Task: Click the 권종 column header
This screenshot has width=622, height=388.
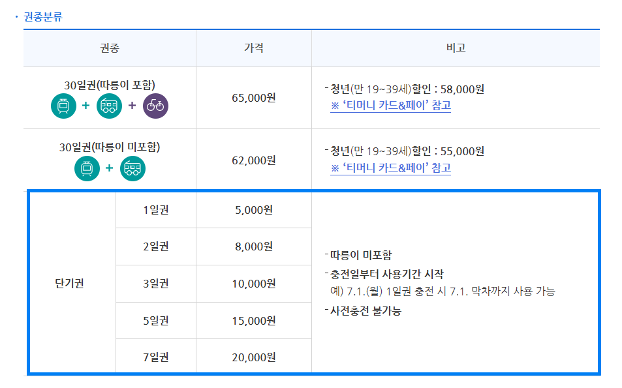Action: click(110, 48)
